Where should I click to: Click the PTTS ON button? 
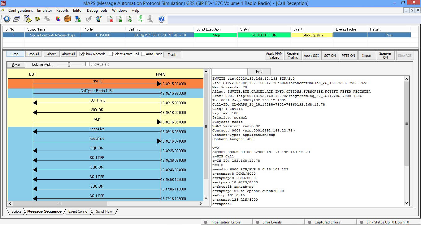tap(348, 56)
